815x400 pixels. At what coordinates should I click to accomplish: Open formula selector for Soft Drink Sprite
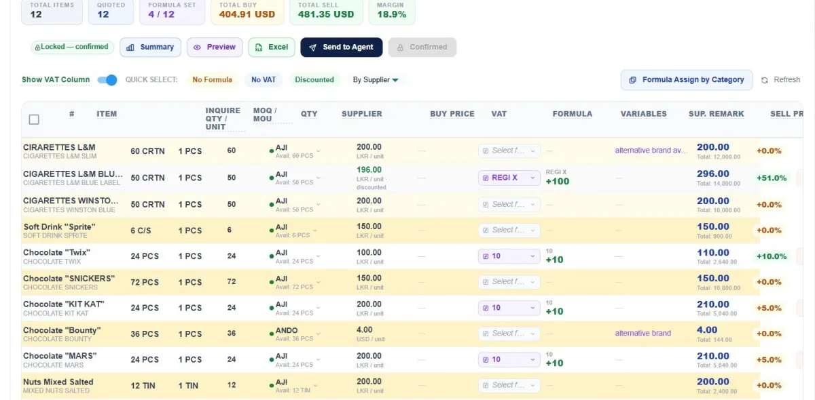tap(509, 230)
